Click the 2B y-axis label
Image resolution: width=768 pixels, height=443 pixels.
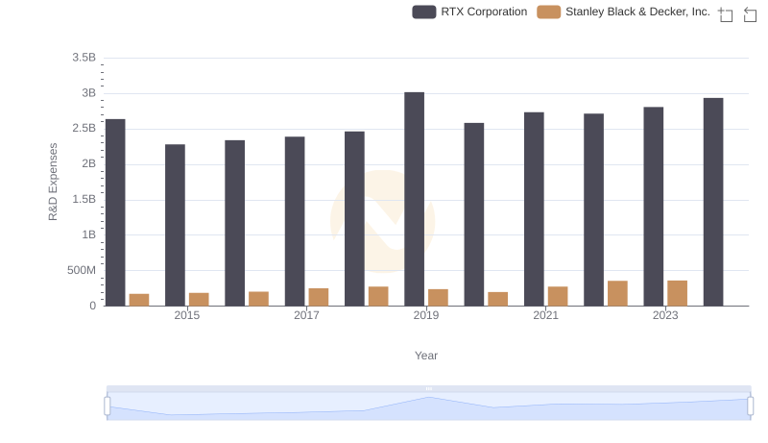(88, 163)
